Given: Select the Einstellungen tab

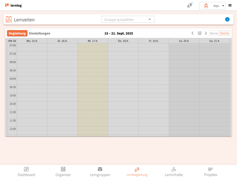Looking at the screenshot, I should pyautogui.click(x=40, y=33).
